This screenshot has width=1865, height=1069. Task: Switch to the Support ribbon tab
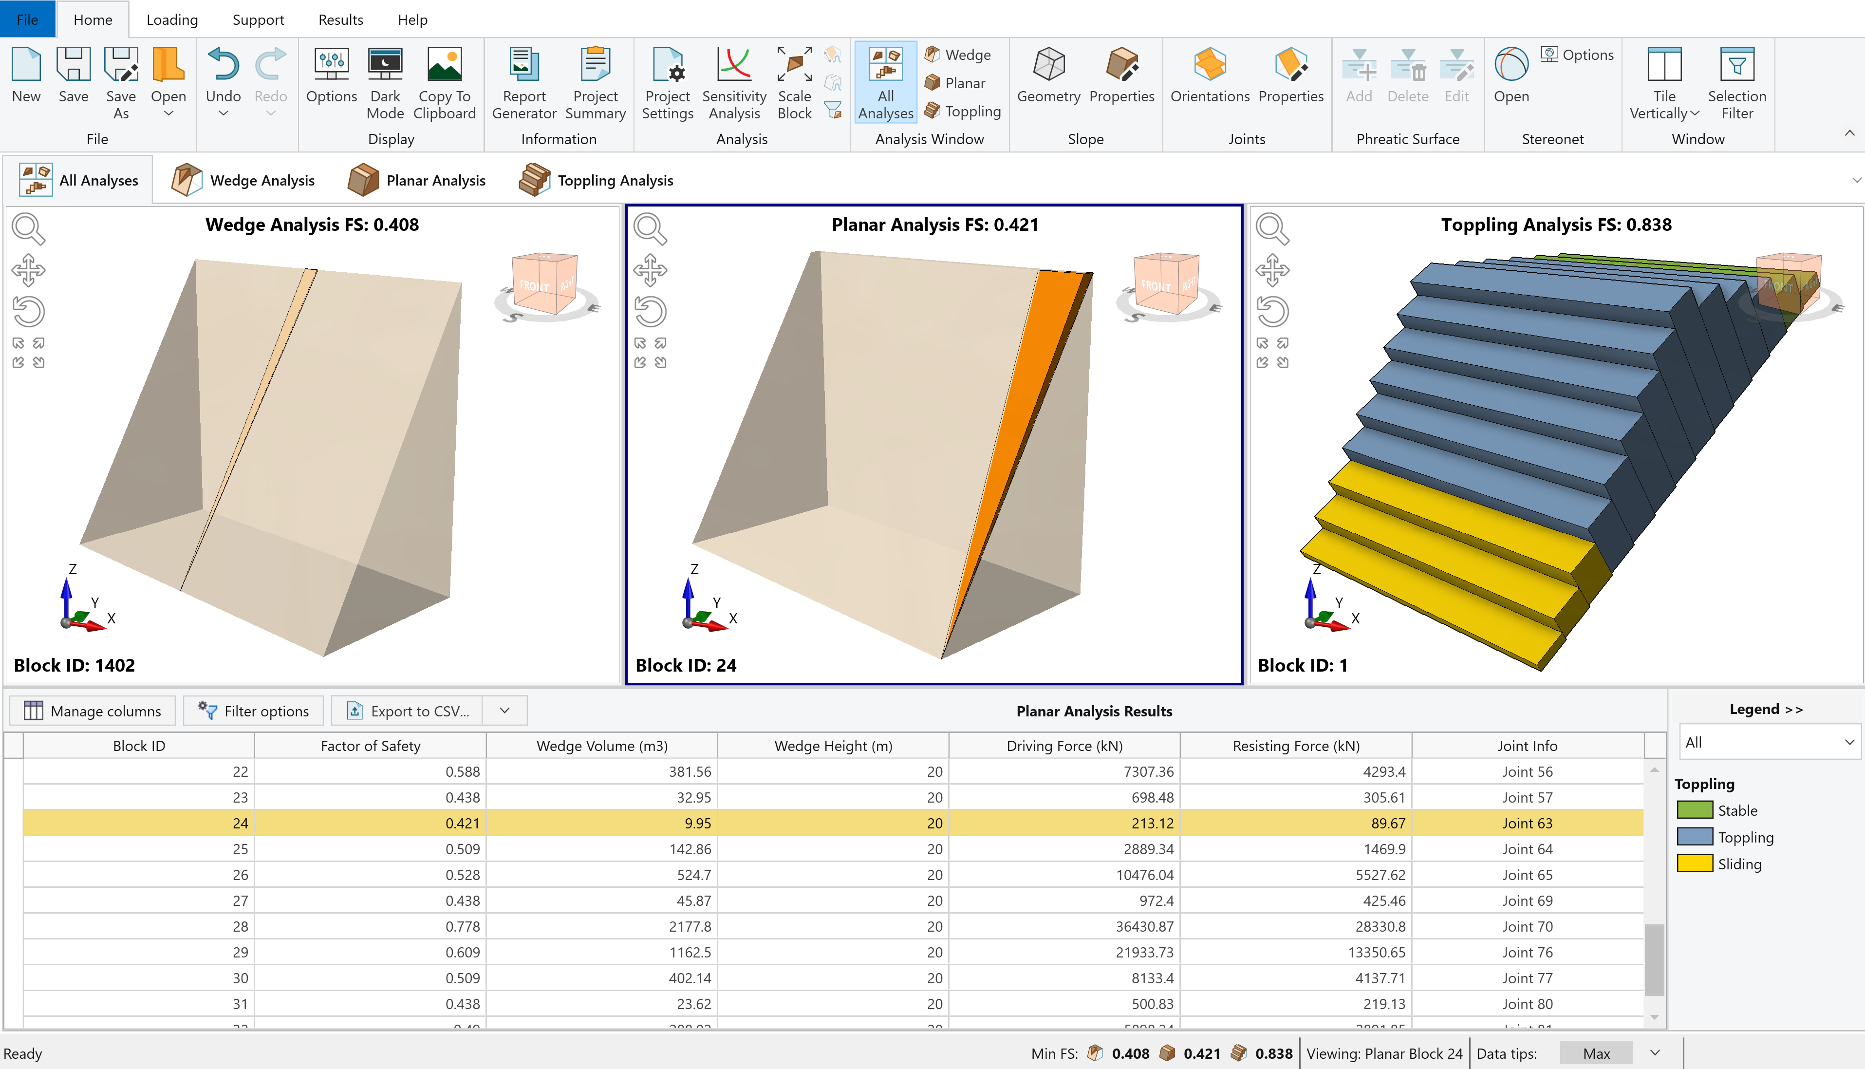(x=259, y=19)
